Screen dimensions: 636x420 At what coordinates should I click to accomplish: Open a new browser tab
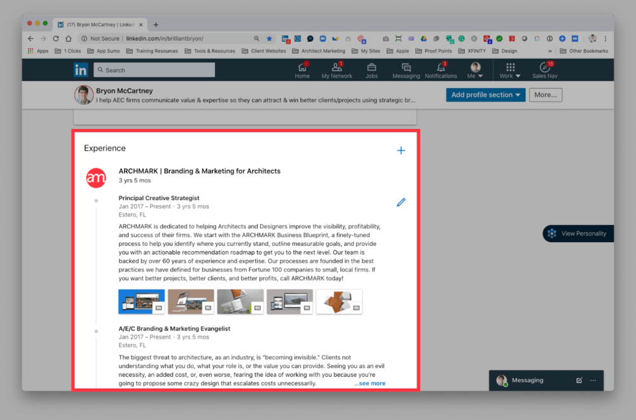click(x=156, y=25)
